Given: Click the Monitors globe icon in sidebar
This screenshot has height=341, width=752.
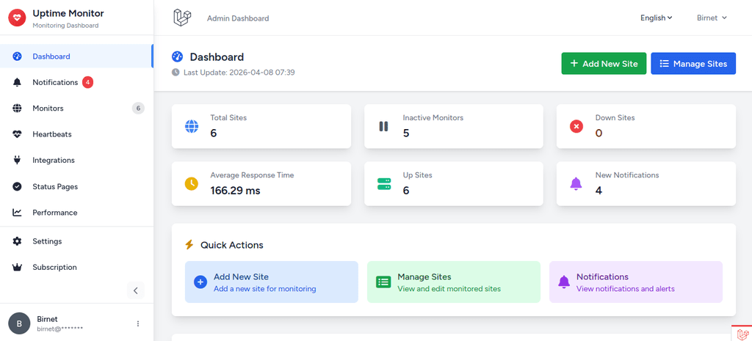Looking at the screenshot, I should (17, 109).
